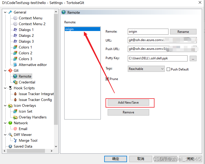Select Context Menu settings page

tap(30, 18)
